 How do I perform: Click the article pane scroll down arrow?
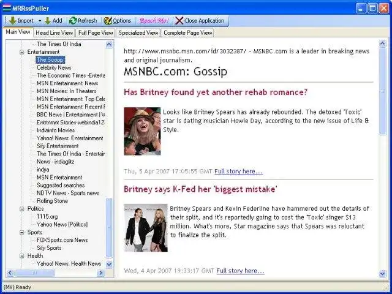click(383, 274)
